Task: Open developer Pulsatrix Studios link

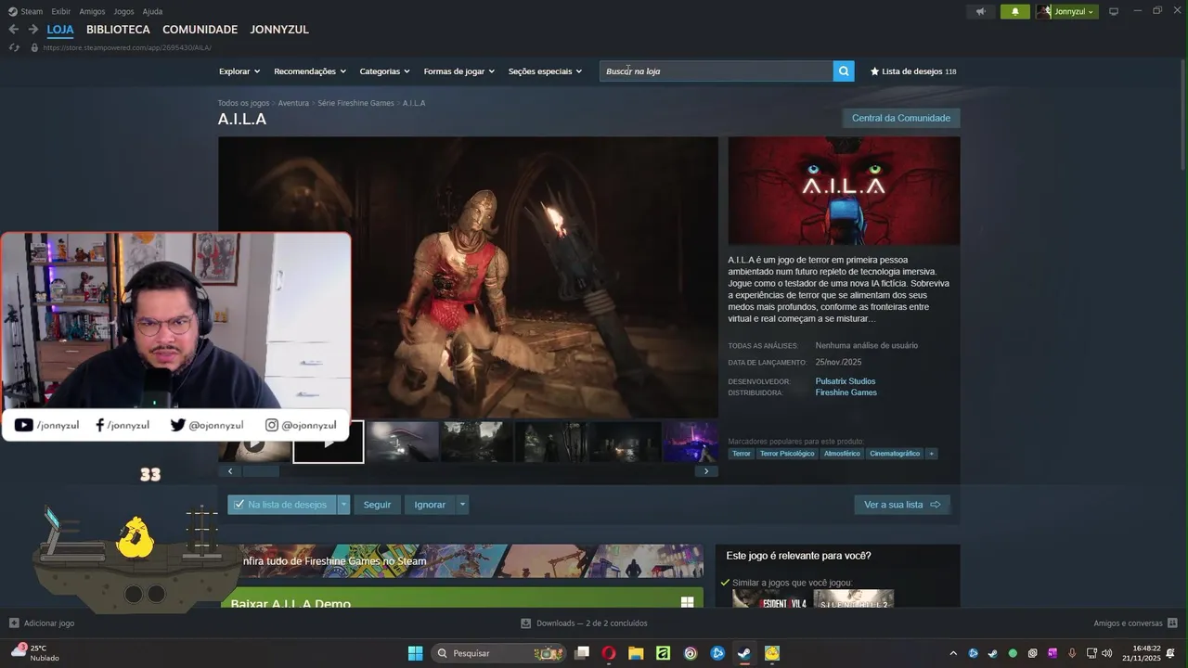Action: tap(845, 381)
